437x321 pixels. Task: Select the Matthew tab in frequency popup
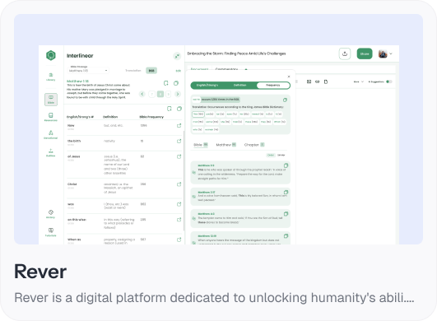[226, 145]
